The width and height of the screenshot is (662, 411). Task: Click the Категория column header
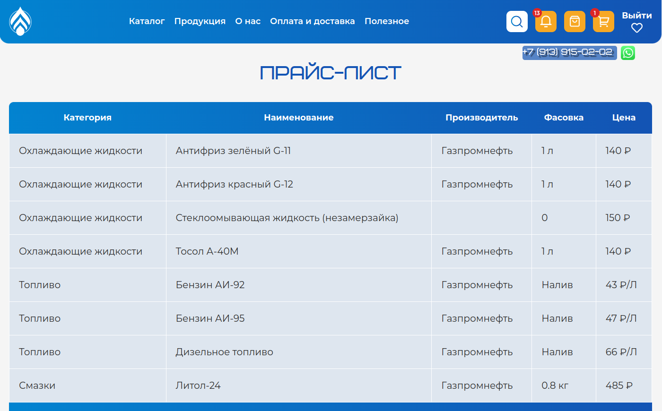click(x=87, y=118)
